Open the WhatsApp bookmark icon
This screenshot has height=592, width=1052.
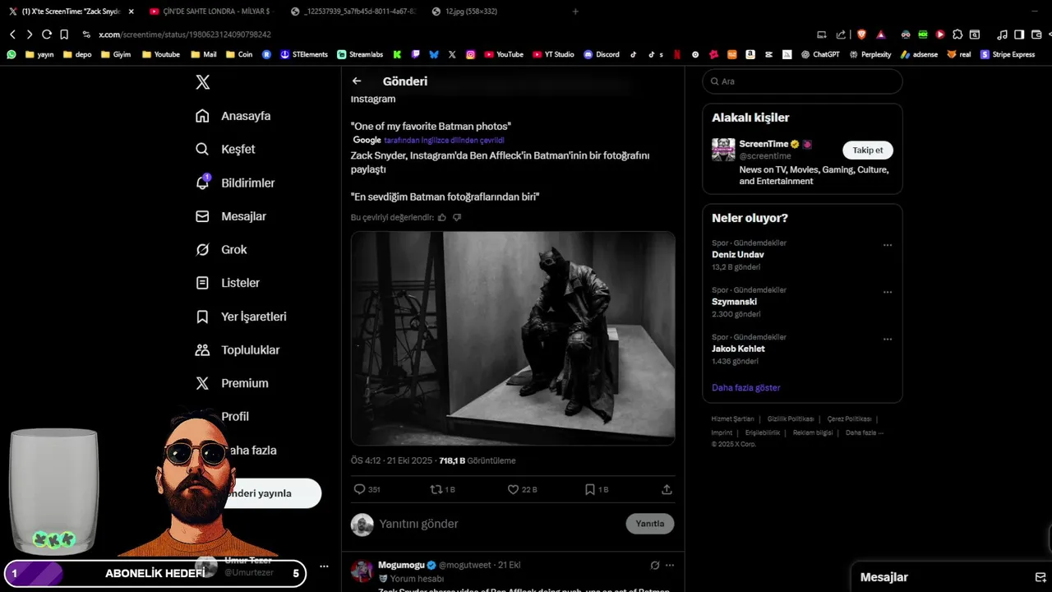[x=12, y=54]
